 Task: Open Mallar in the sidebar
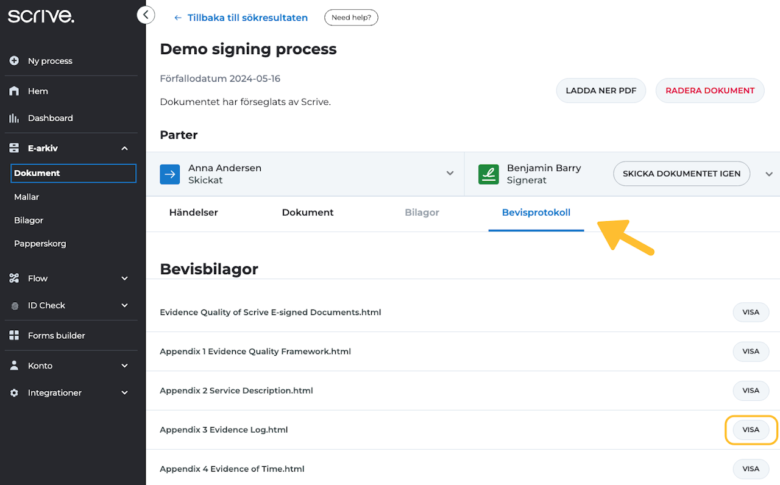[x=27, y=197]
